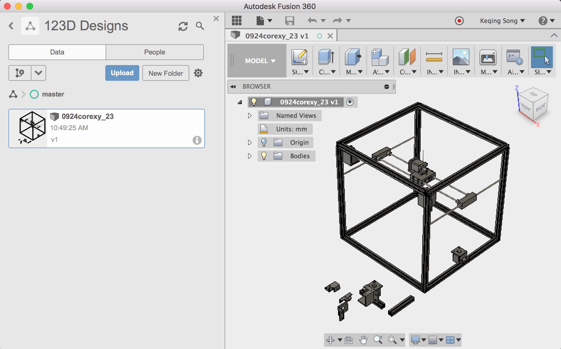Viewport: 561px width, 349px height.
Task: Open the Create extrude tool
Action: (326, 58)
